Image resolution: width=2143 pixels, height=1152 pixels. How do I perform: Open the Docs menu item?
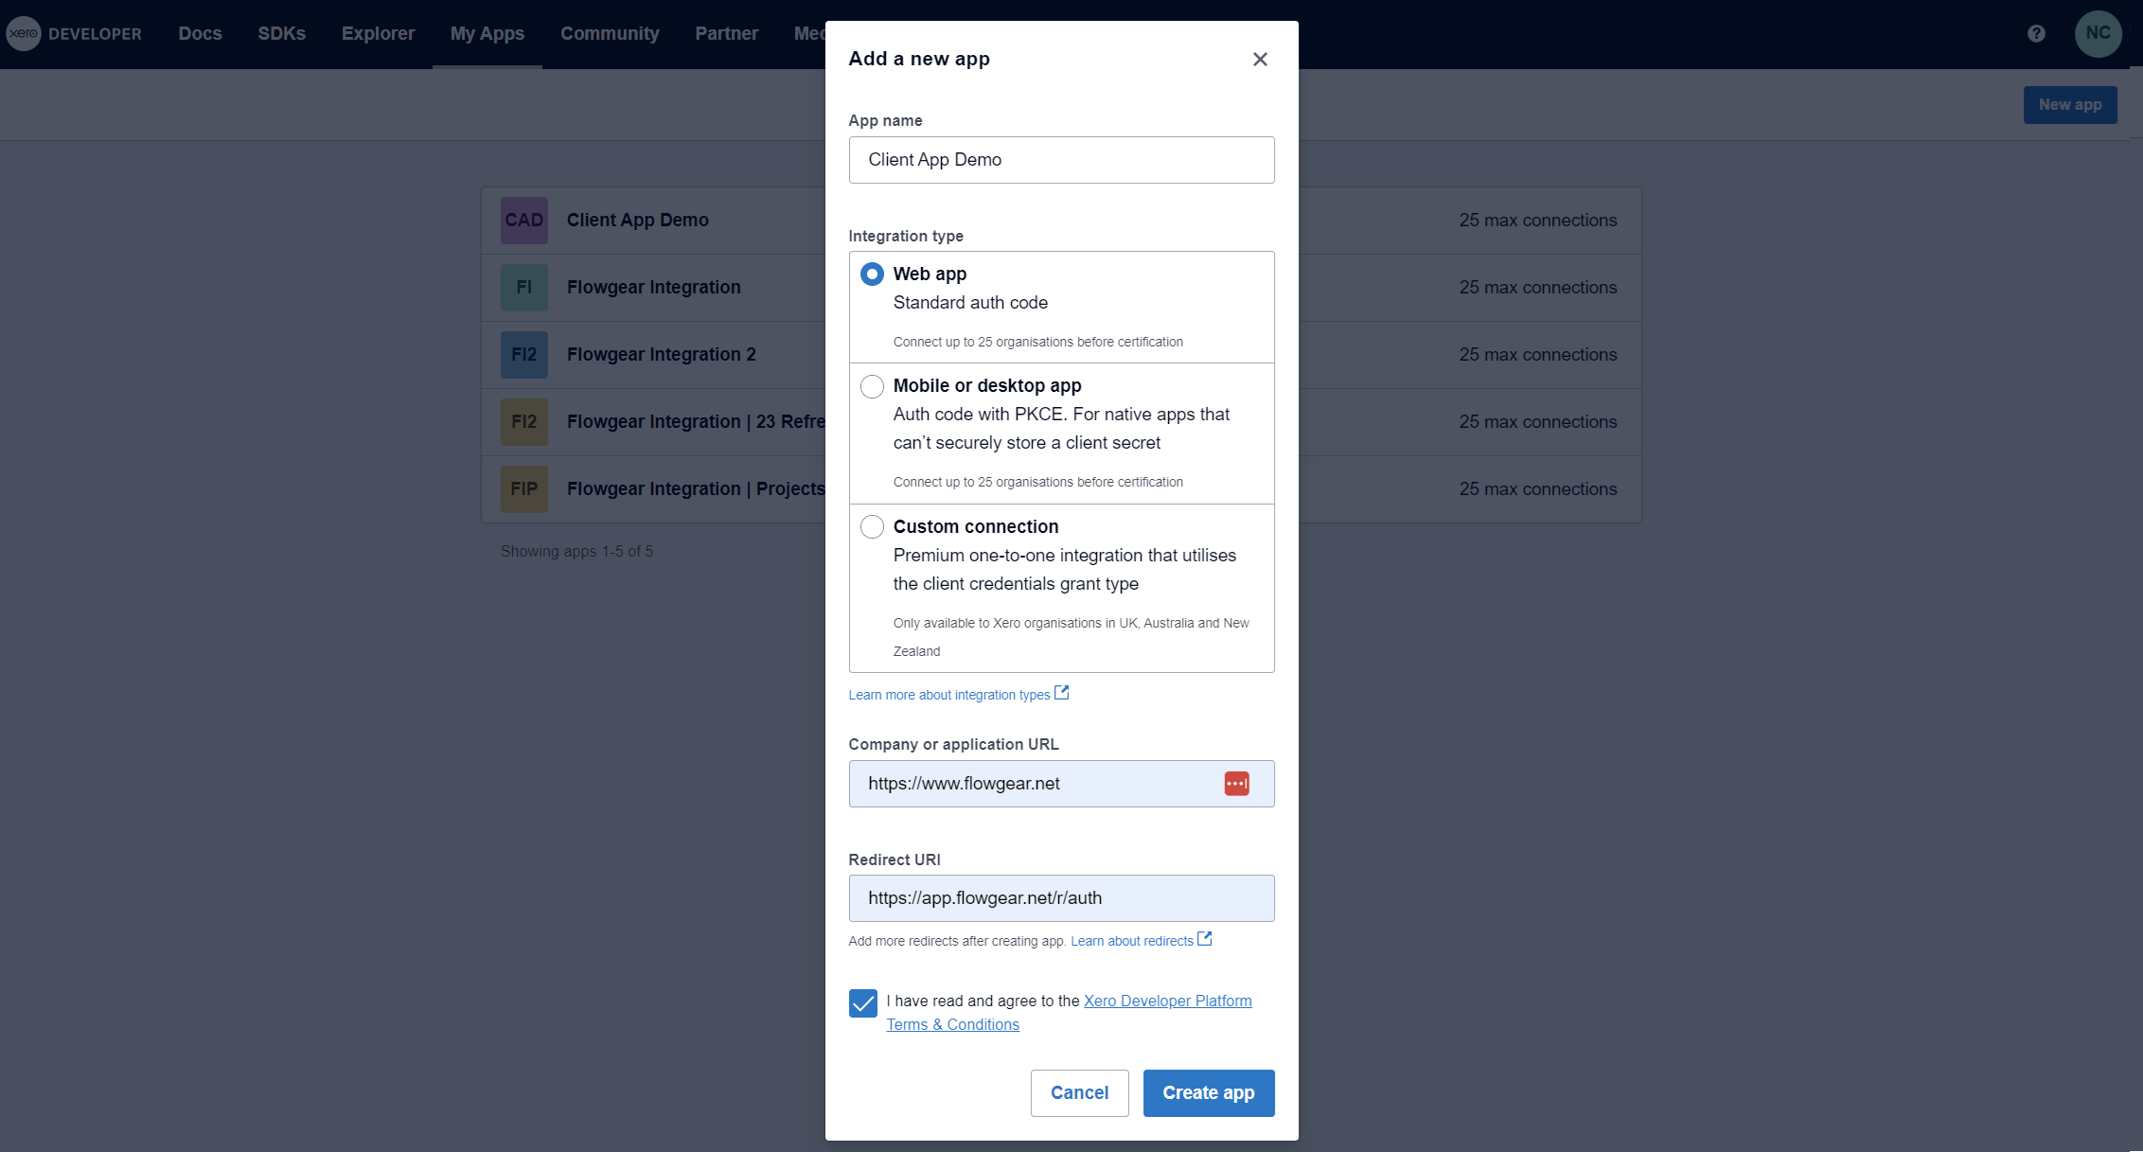point(200,34)
